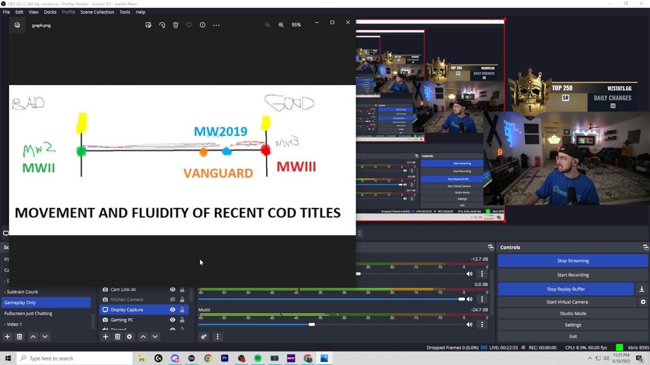Show file info in photo viewer
This screenshot has width=650, height=365.
pos(203,25)
